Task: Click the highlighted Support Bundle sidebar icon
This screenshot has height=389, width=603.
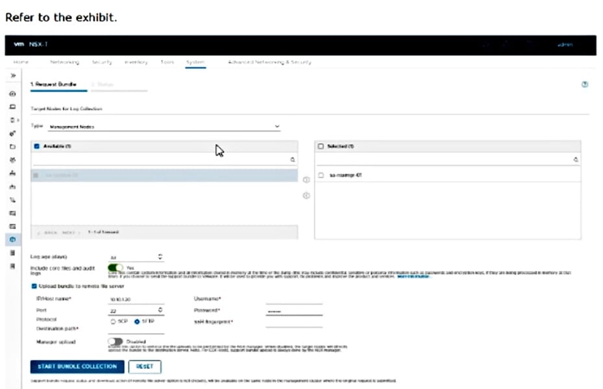Action: 13,240
